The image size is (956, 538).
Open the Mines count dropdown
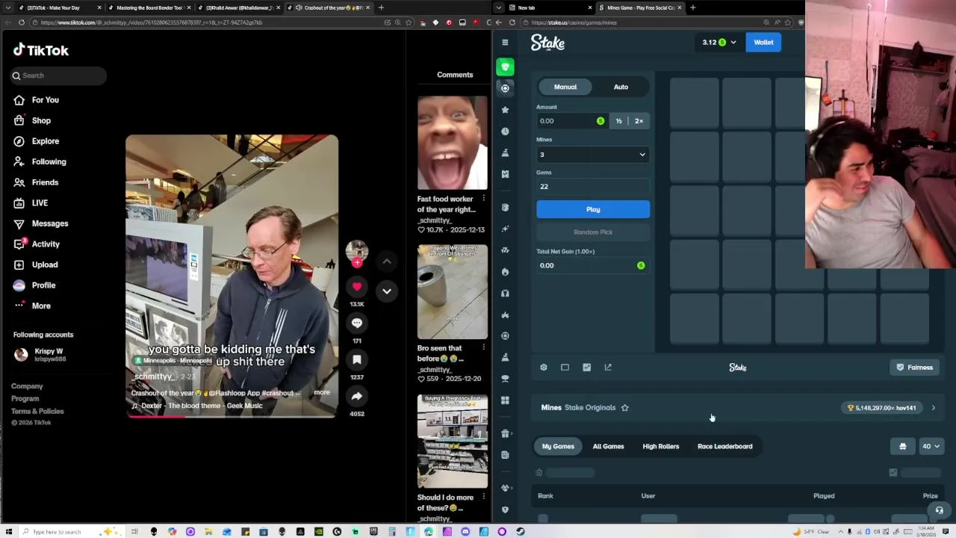pyautogui.click(x=593, y=155)
